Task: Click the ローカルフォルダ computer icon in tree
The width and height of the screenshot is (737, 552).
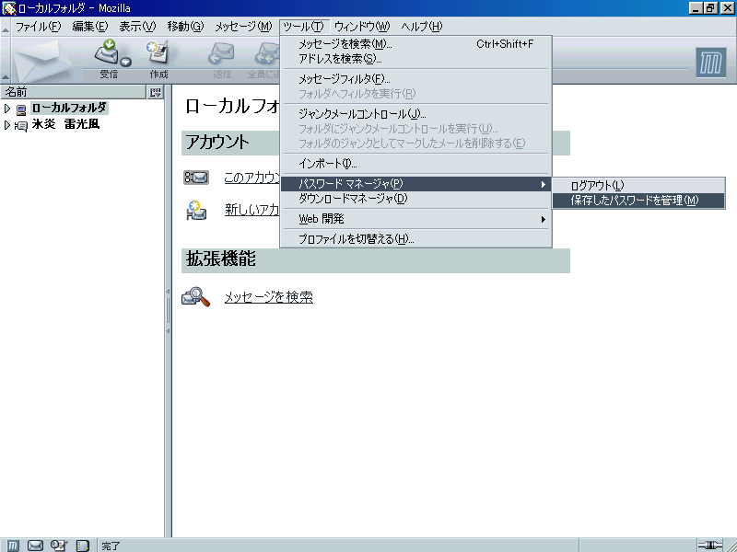Action: (x=20, y=109)
